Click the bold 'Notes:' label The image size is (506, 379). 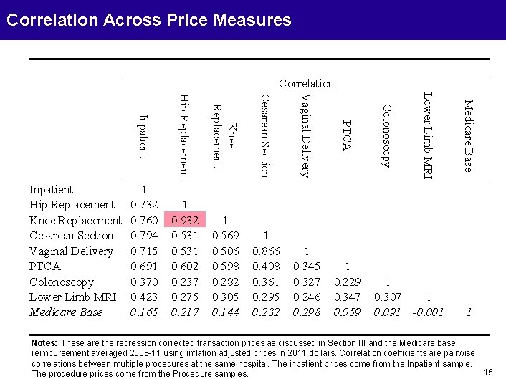pos(44,343)
